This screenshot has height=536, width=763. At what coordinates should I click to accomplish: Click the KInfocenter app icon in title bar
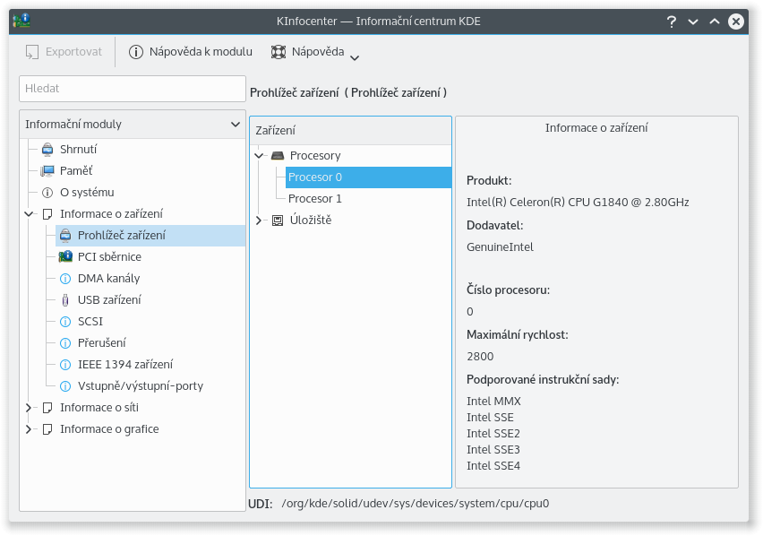pyautogui.click(x=21, y=21)
